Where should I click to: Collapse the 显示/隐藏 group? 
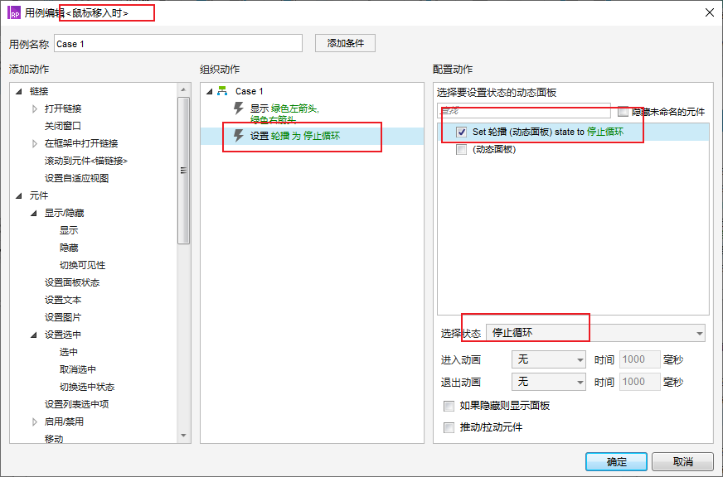pyautogui.click(x=34, y=213)
